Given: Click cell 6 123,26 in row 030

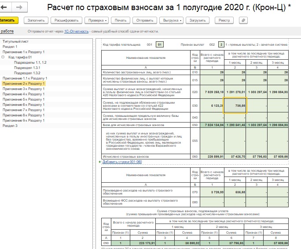Looking at the screenshot, I should (212, 105).
